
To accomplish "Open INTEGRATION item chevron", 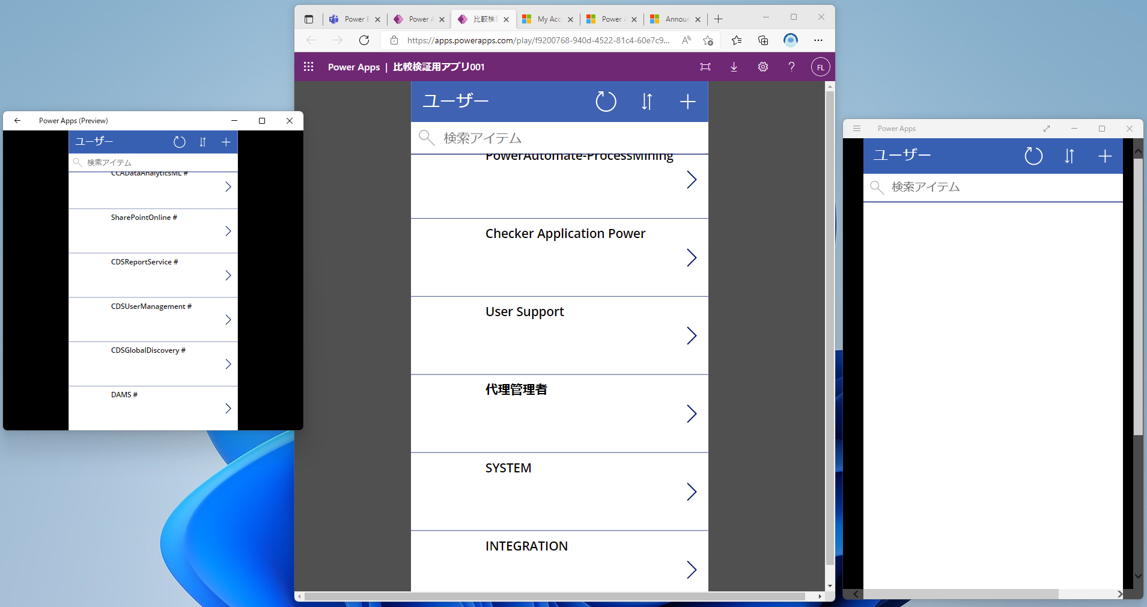I will (692, 569).
